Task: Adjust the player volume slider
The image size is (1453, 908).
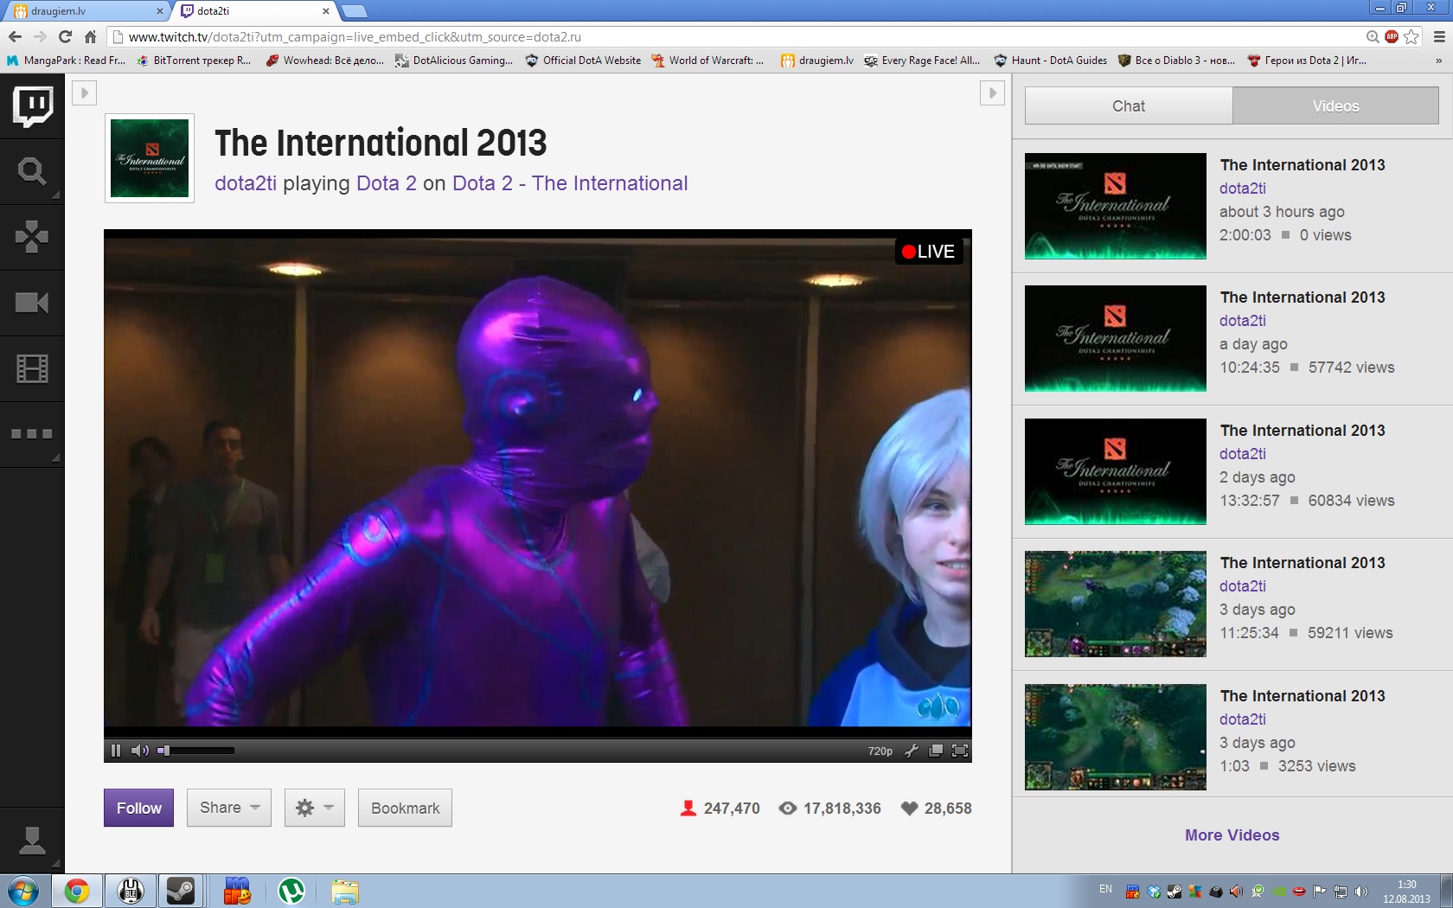Action: coord(196,751)
